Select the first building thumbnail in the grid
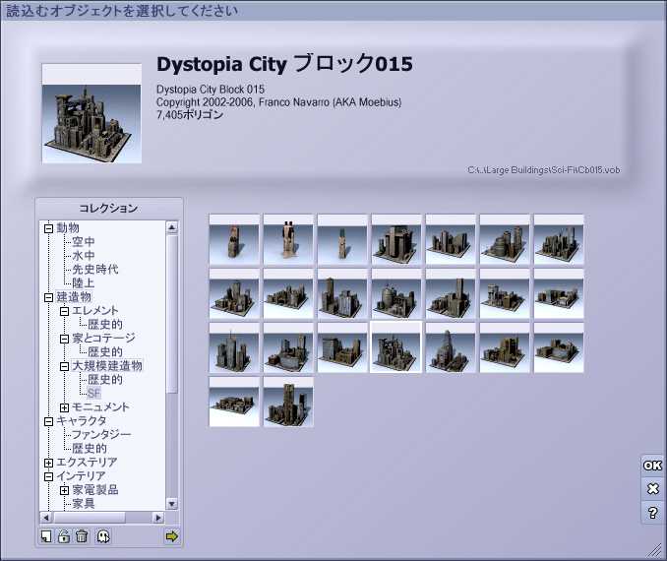 [x=234, y=238]
